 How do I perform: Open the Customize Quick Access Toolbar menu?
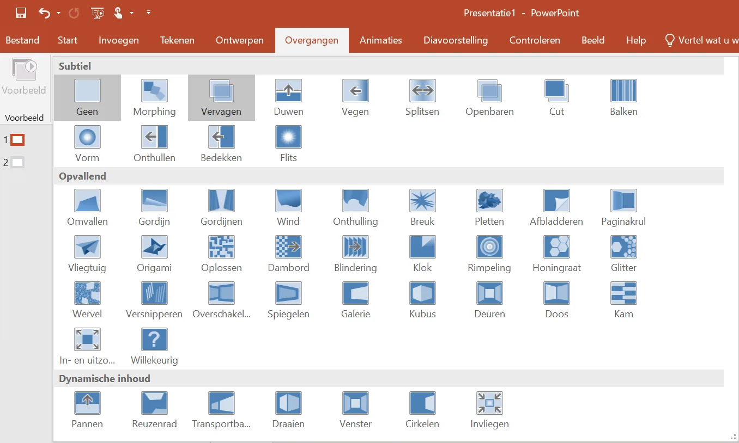[148, 13]
